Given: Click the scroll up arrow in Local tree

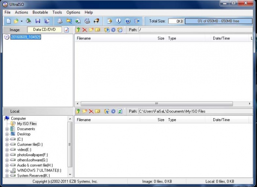Looking at the screenshot, I should 70,119.
